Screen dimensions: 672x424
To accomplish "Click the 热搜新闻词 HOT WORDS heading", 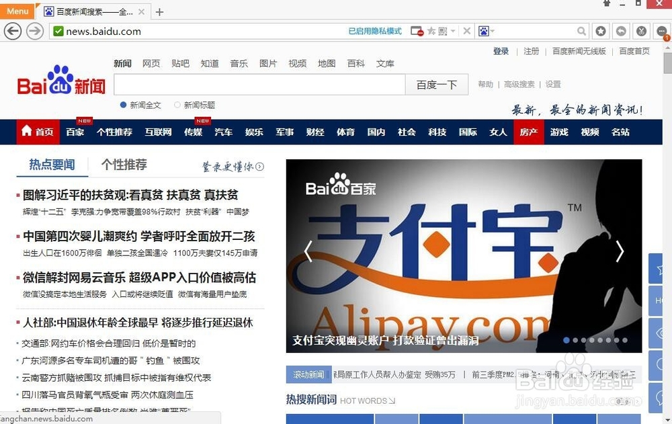I will coord(341,400).
